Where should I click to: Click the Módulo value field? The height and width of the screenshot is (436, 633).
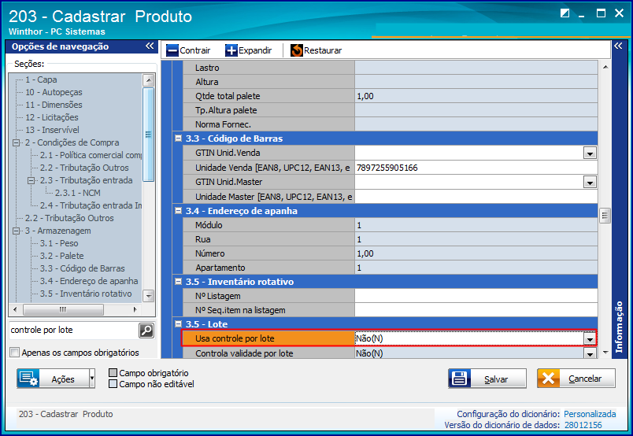[476, 225]
